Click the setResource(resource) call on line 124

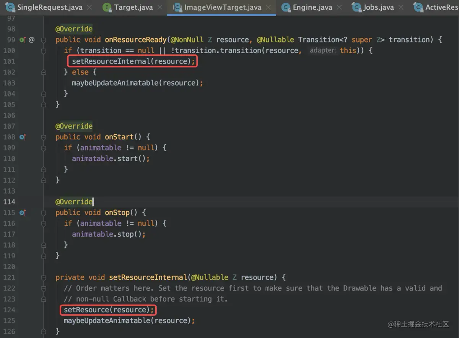[109, 310]
